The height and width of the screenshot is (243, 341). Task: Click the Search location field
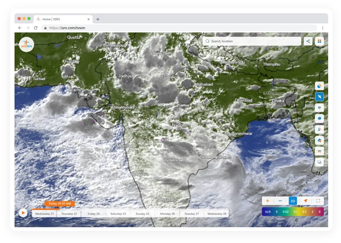(252, 41)
